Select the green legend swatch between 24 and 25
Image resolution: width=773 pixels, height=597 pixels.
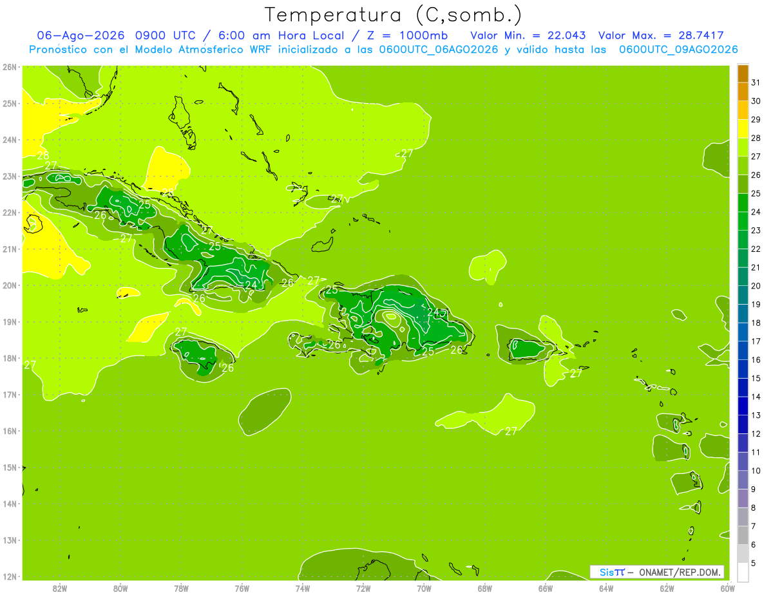[743, 202]
